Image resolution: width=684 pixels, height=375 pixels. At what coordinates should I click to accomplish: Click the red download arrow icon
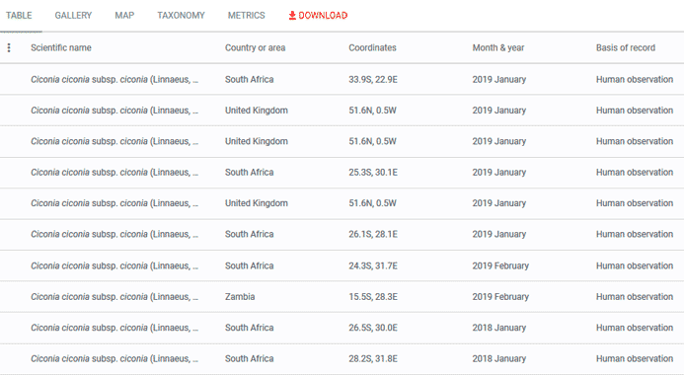[x=292, y=16]
